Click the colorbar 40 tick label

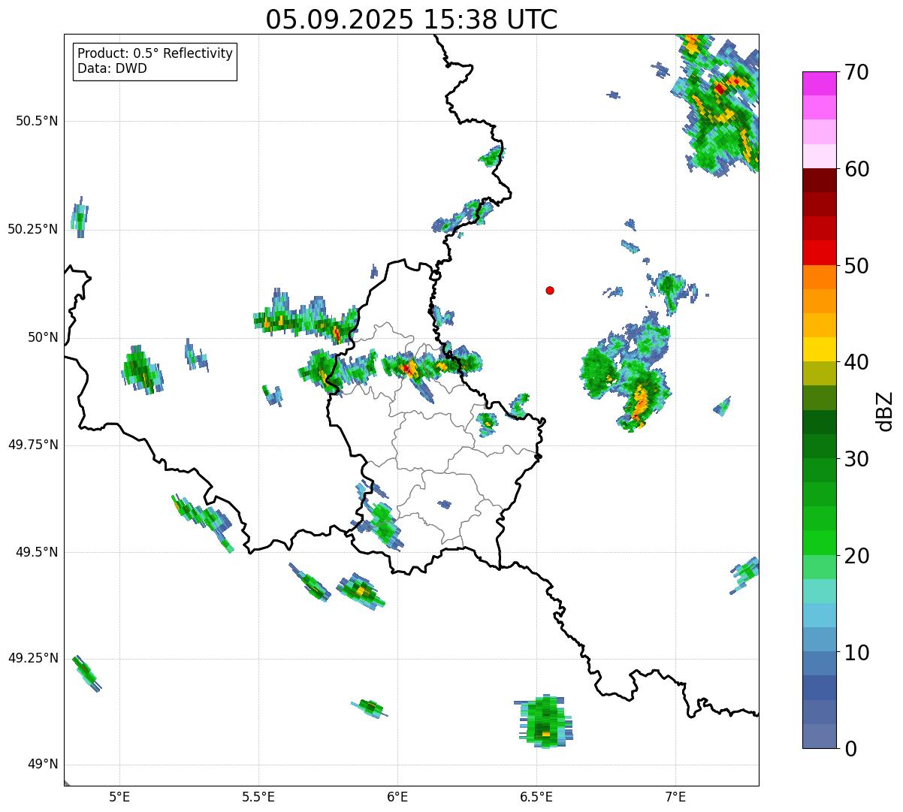pyautogui.click(x=856, y=362)
